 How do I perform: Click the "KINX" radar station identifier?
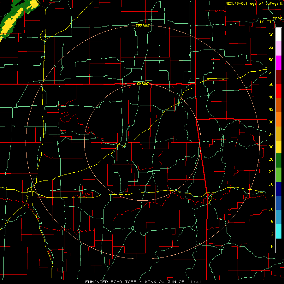[x=151, y=282]
